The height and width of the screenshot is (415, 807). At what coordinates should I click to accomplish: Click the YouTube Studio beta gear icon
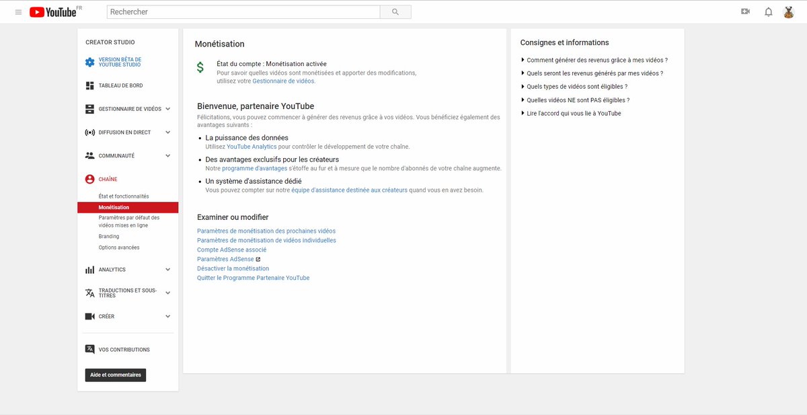coord(89,62)
